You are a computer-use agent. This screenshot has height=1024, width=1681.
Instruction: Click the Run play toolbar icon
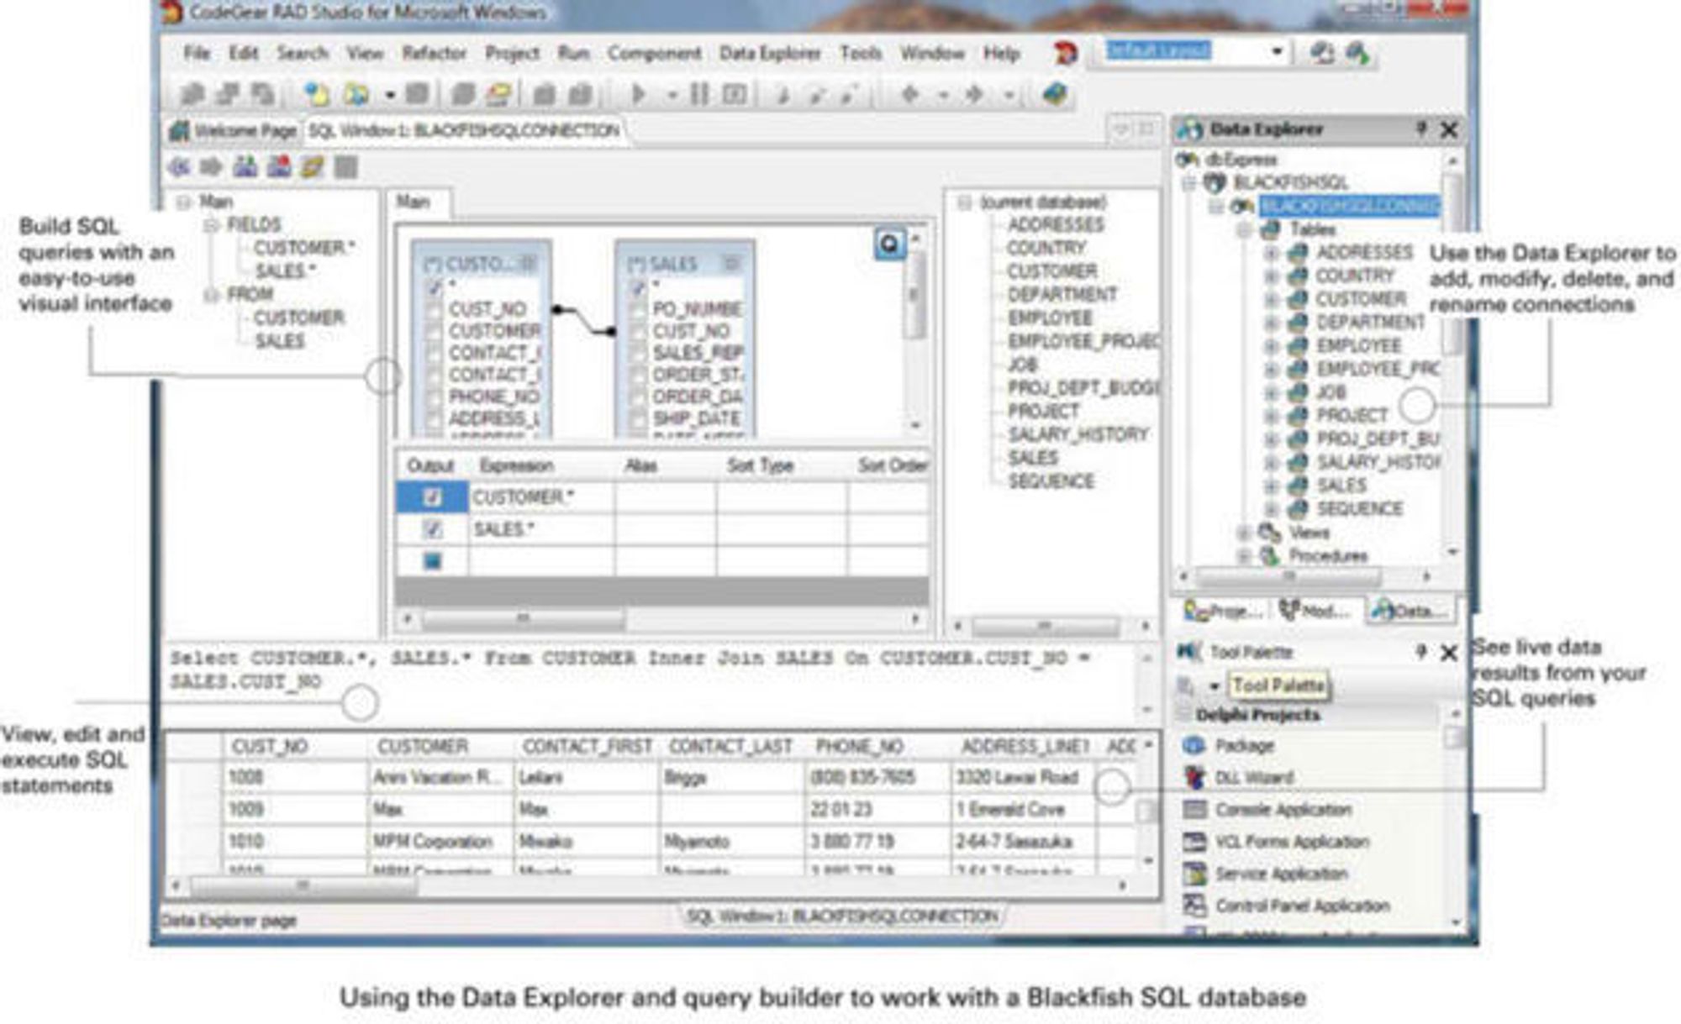coord(638,94)
